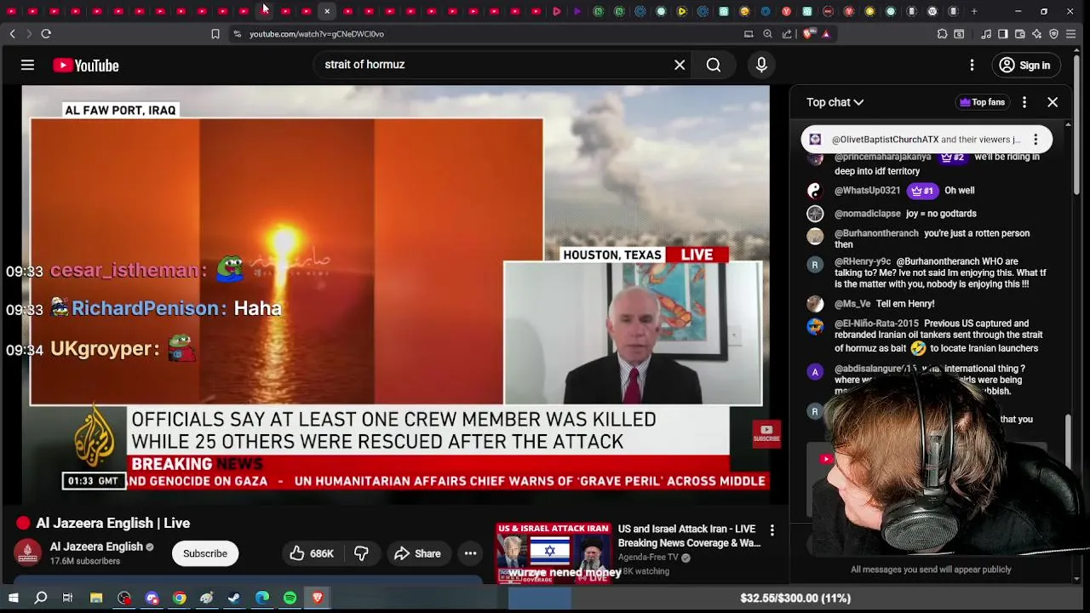Open @nomadiclapse 'joy = no godtards' message

tap(905, 214)
